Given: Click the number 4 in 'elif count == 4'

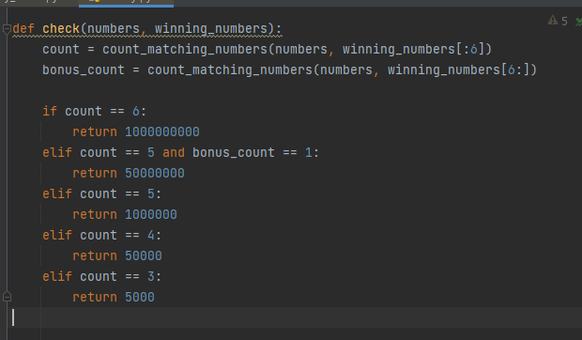Looking at the screenshot, I should tap(151, 235).
